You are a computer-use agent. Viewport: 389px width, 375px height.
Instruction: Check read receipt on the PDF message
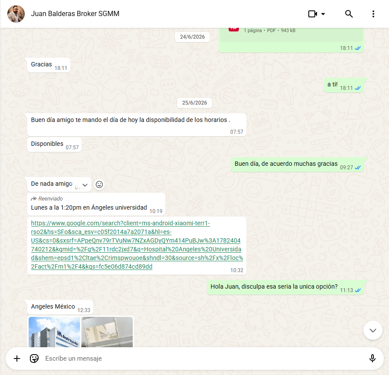357,48
